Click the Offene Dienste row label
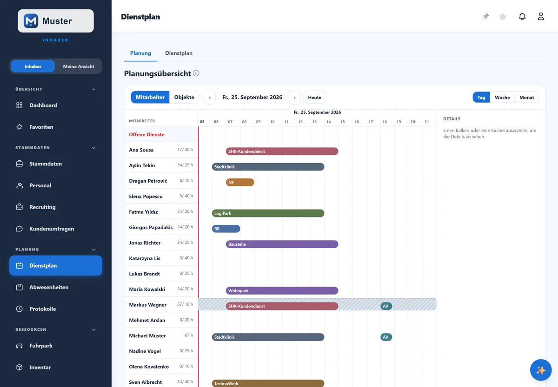The image size is (558, 387). coord(146,135)
